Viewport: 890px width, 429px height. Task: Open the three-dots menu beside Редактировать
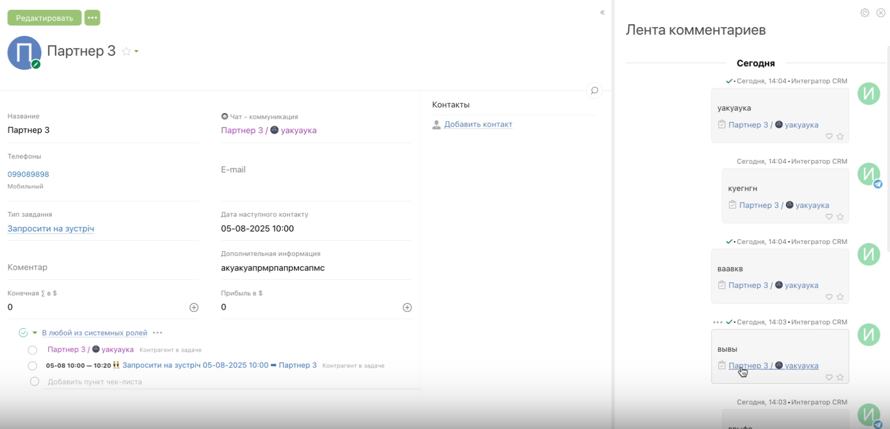(92, 18)
